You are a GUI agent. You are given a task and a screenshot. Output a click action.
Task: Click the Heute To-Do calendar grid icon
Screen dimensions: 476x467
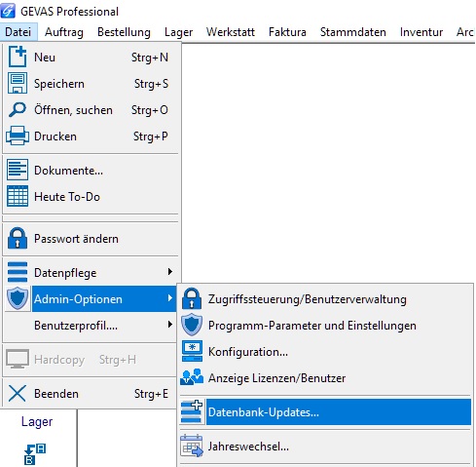(18, 196)
